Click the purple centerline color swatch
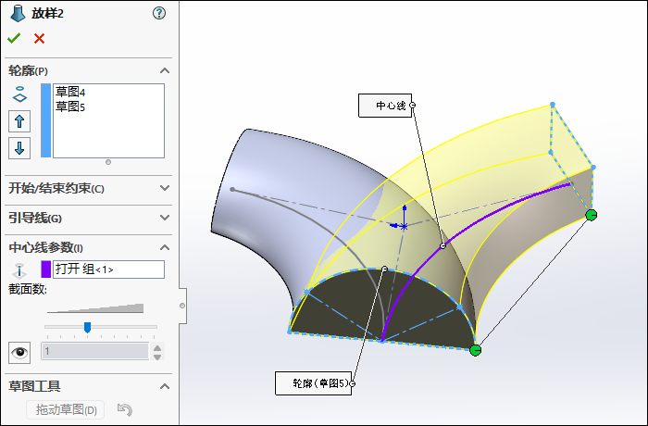 (46, 269)
